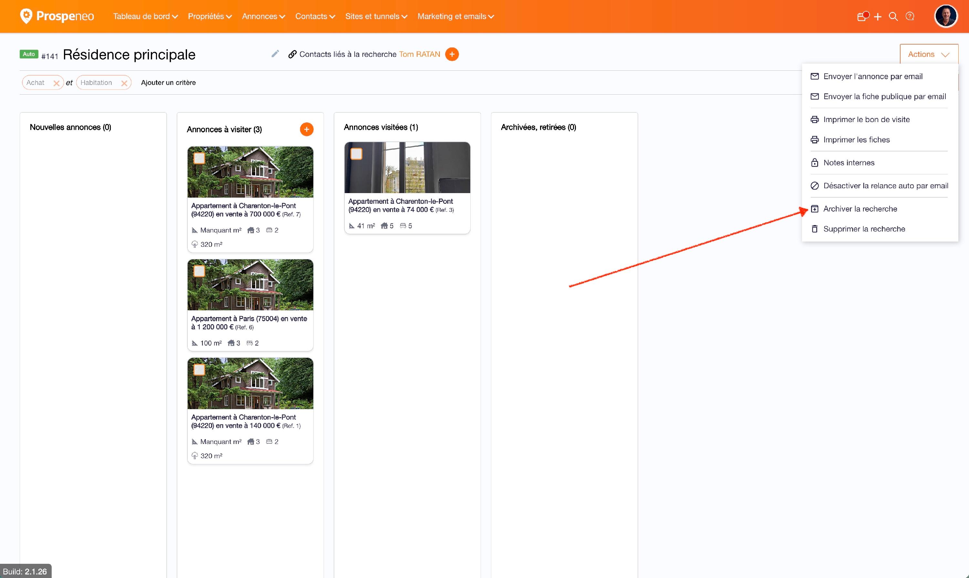Click Ajouter un critère
The image size is (969, 578).
pyautogui.click(x=168, y=83)
